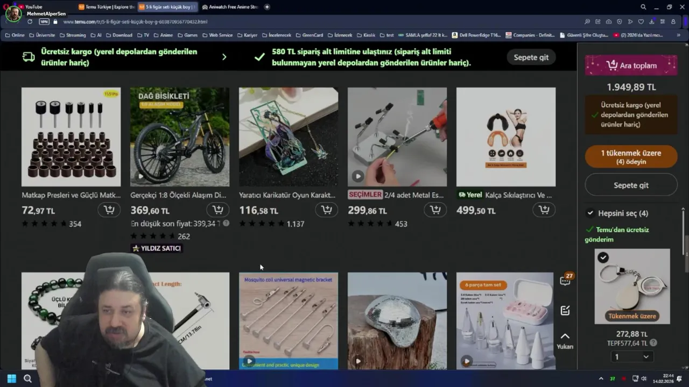Add the Metal Esnek soldering holder to cart
The image size is (689, 387).
tap(435, 210)
